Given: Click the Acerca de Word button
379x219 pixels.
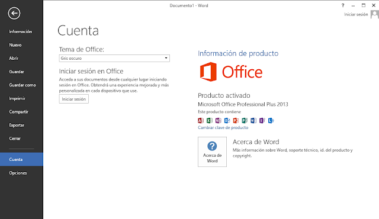Looking at the screenshot, I should [x=212, y=152].
